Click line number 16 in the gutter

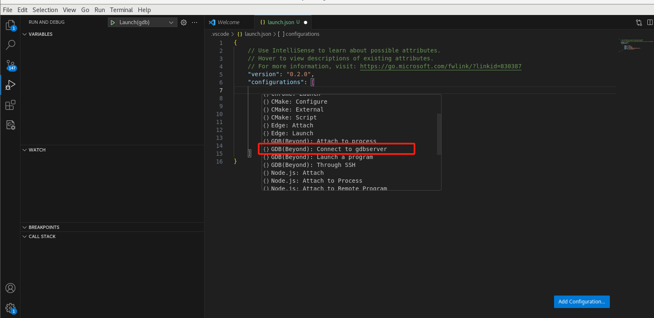point(219,161)
